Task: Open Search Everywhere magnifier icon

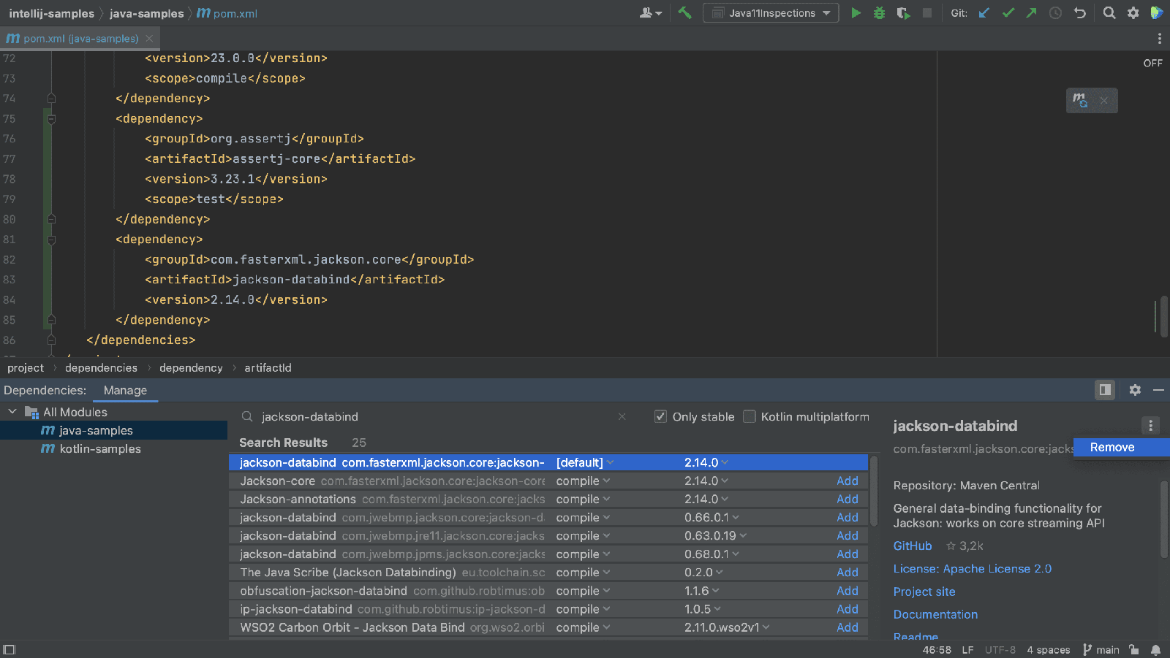Action: click(x=1109, y=13)
